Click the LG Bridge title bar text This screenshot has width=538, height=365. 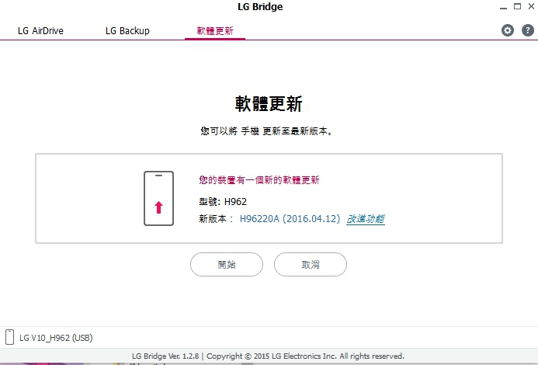click(260, 7)
